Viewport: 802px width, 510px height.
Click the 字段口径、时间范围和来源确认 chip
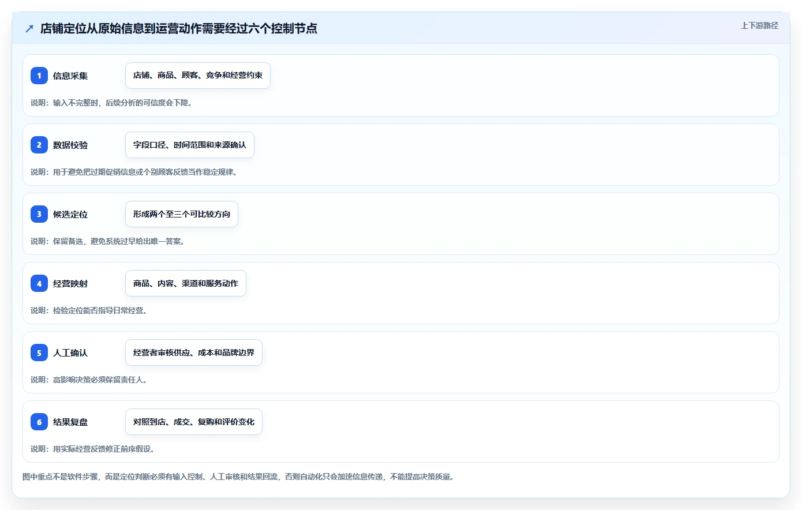pos(190,145)
